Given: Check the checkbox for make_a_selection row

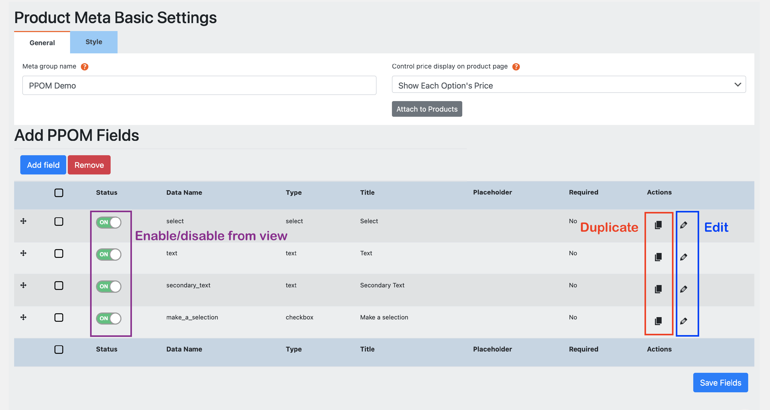Looking at the screenshot, I should pos(59,317).
